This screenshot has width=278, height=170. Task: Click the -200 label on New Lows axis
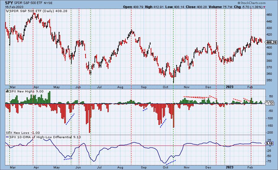click(270, 133)
